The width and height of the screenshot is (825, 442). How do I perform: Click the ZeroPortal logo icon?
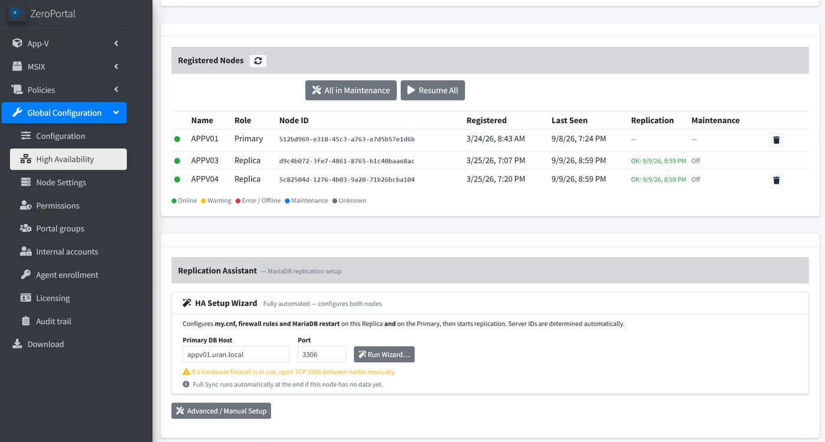coord(16,13)
